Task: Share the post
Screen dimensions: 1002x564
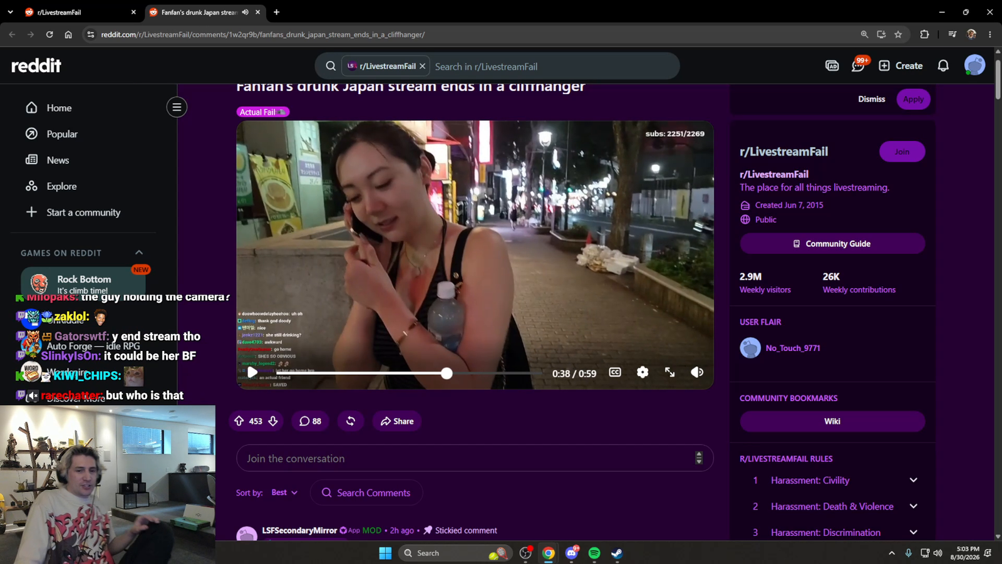Action: (x=397, y=421)
